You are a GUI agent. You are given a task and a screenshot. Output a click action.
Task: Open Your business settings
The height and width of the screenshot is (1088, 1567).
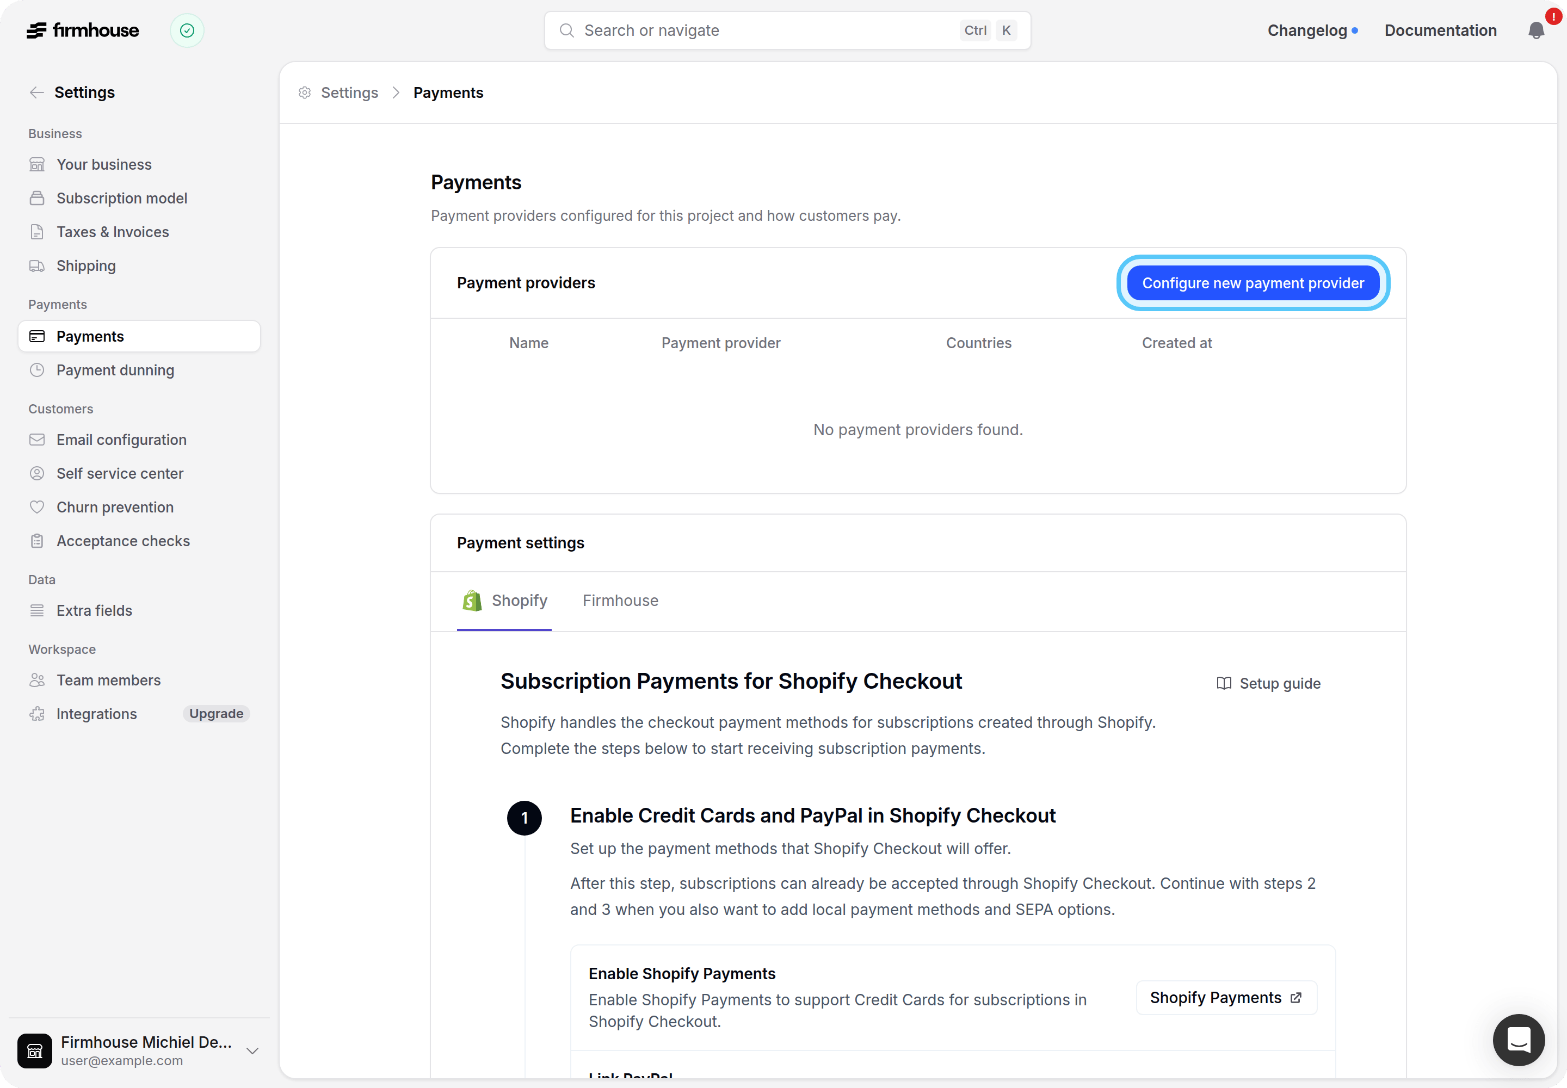click(139, 165)
